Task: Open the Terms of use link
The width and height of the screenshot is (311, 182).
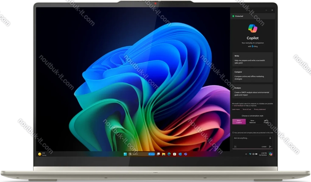Action: click(x=247, y=109)
